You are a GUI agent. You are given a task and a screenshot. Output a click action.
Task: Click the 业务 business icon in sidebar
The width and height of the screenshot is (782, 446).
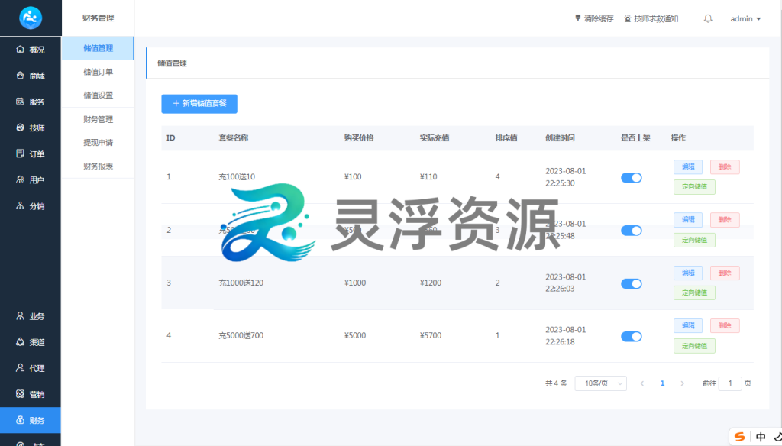[x=20, y=316]
